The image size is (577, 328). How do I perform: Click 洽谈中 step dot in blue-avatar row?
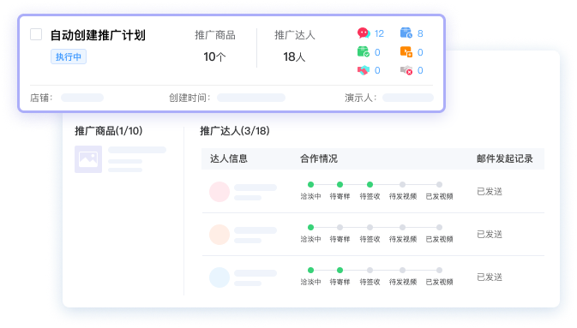[310, 271]
